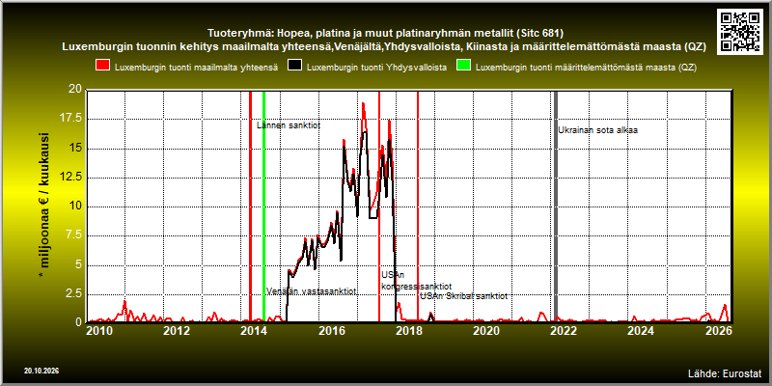Click the y-axis value 5

(x=78, y=264)
